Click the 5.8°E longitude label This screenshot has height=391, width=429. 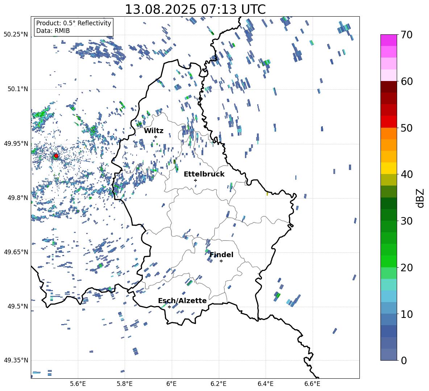click(125, 384)
